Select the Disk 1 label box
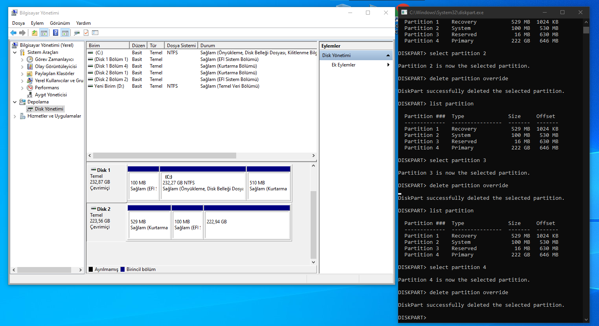The width and height of the screenshot is (599, 326). point(107,183)
